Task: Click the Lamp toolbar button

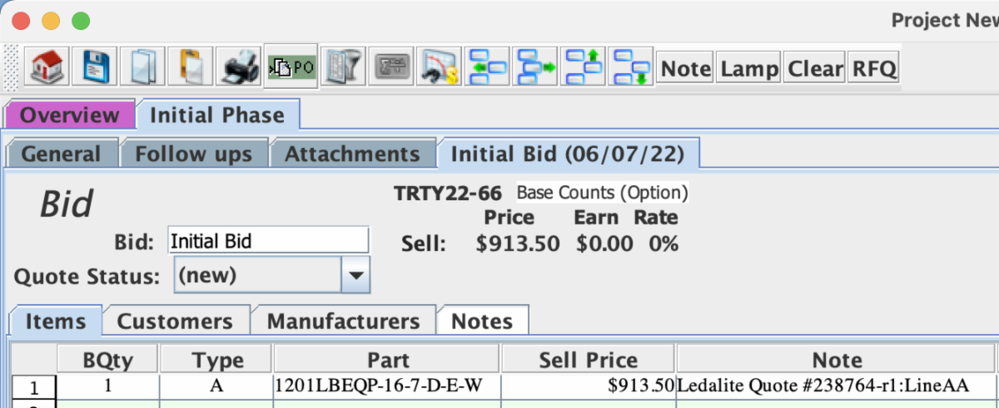Action: 749,68
